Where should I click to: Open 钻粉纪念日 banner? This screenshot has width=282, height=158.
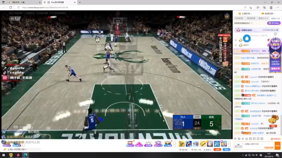[x=257, y=30]
